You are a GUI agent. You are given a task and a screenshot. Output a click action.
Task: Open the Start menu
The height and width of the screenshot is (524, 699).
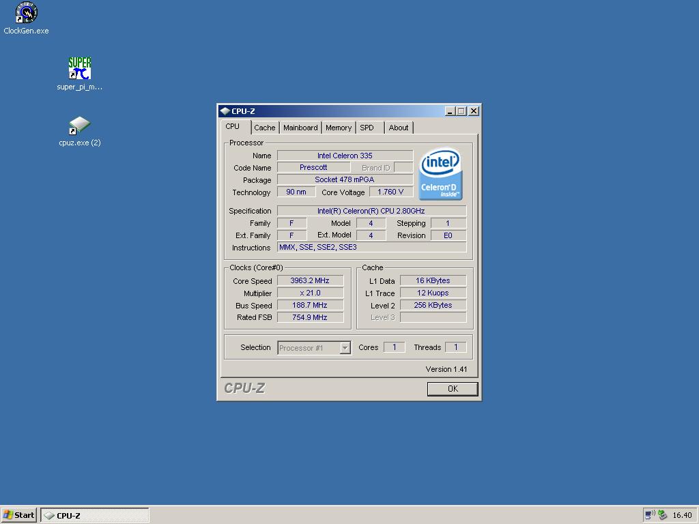pos(19,515)
